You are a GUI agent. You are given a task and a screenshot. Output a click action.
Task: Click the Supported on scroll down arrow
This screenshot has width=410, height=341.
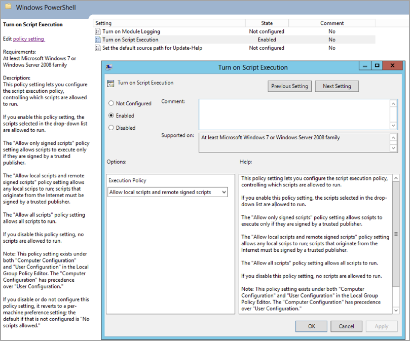point(393,148)
